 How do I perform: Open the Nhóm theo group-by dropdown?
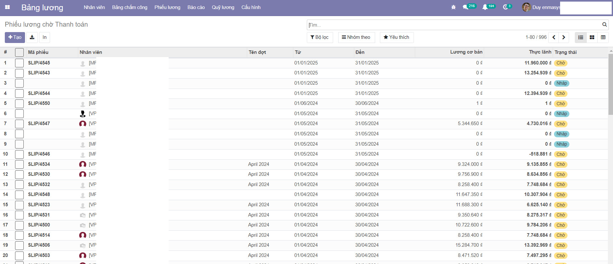356,37
